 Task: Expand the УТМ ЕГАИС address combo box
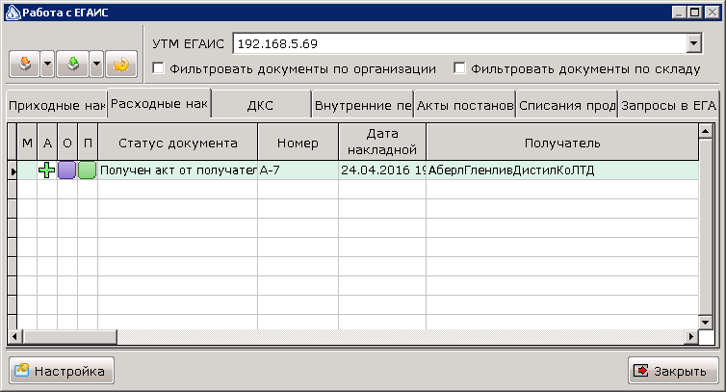click(x=693, y=44)
